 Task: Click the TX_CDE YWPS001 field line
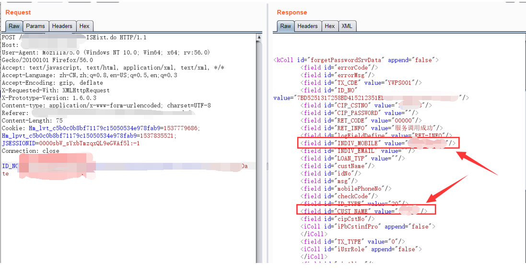(x=361, y=83)
